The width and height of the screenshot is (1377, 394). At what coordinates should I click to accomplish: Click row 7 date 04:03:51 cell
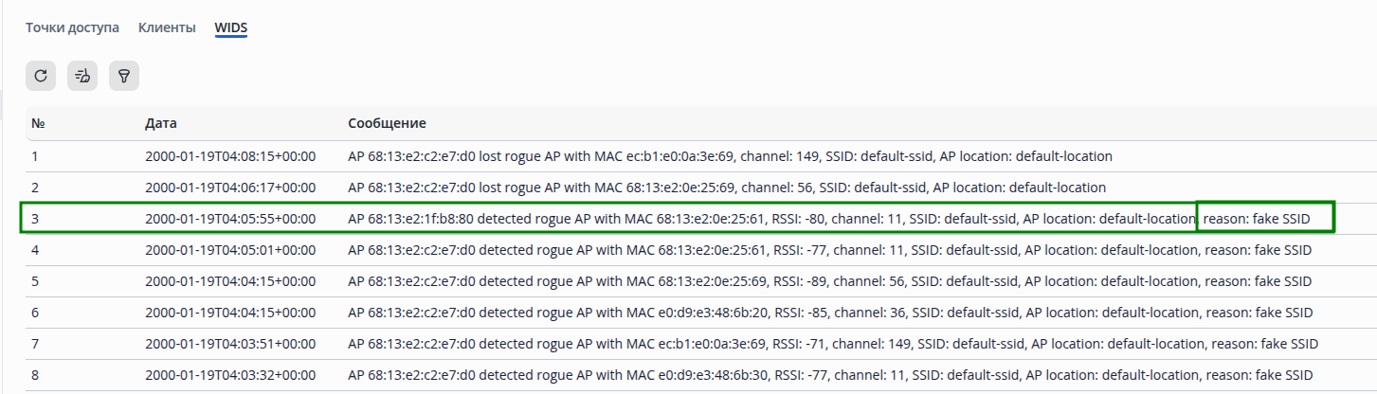tap(230, 344)
